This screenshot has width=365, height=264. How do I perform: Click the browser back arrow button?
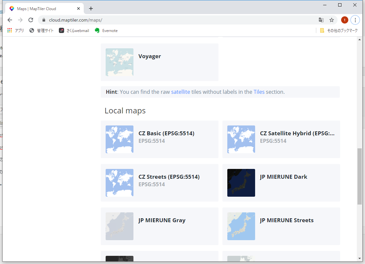(10, 20)
